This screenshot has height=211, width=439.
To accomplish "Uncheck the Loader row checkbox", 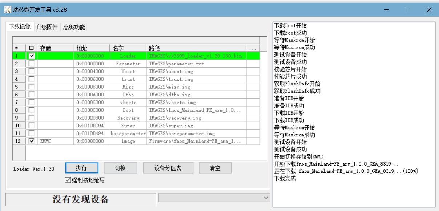I will pos(32,56).
